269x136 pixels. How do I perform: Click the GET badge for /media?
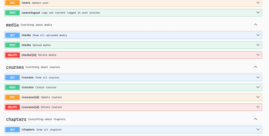click(x=12, y=35)
